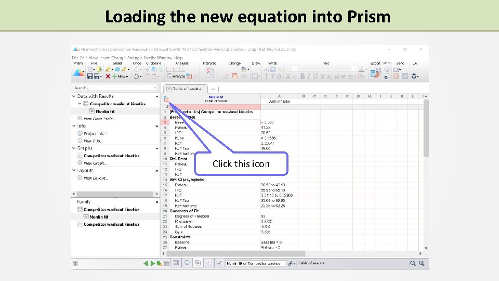Click the graph sheet icon in status bar
Image resolution: width=499 pixels, height=281 pixels.
(209, 263)
